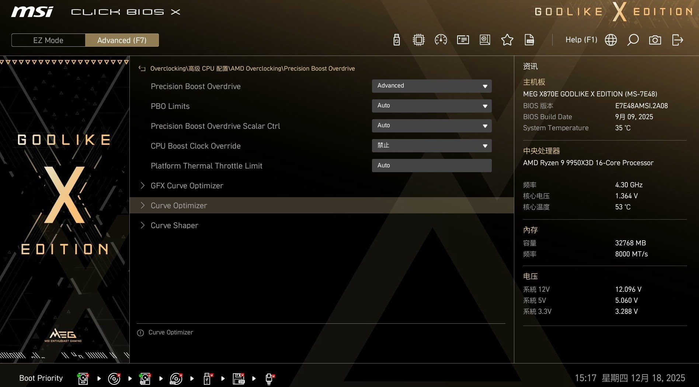Click the globe language icon
The height and width of the screenshot is (387, 699).
pyautogui.click(x=611, y=40)
